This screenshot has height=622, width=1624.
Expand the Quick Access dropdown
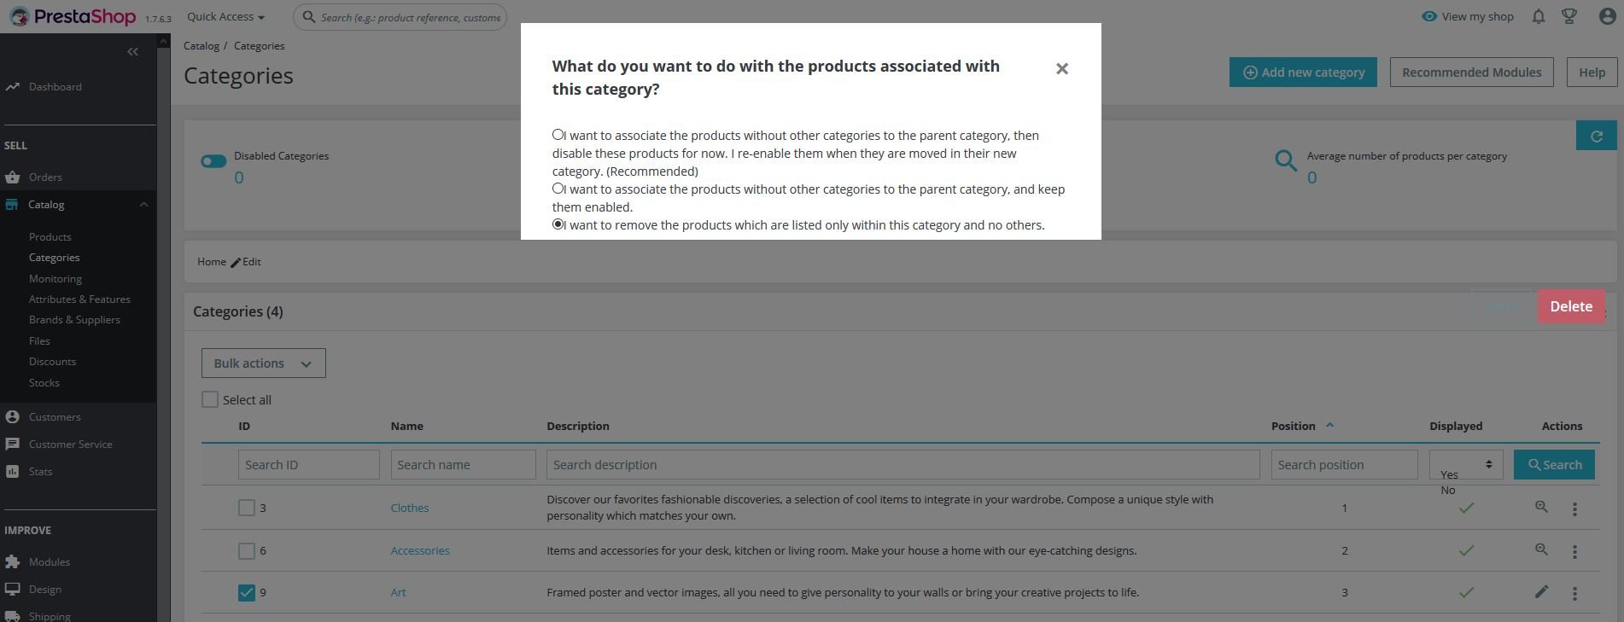tap(225, 17)
